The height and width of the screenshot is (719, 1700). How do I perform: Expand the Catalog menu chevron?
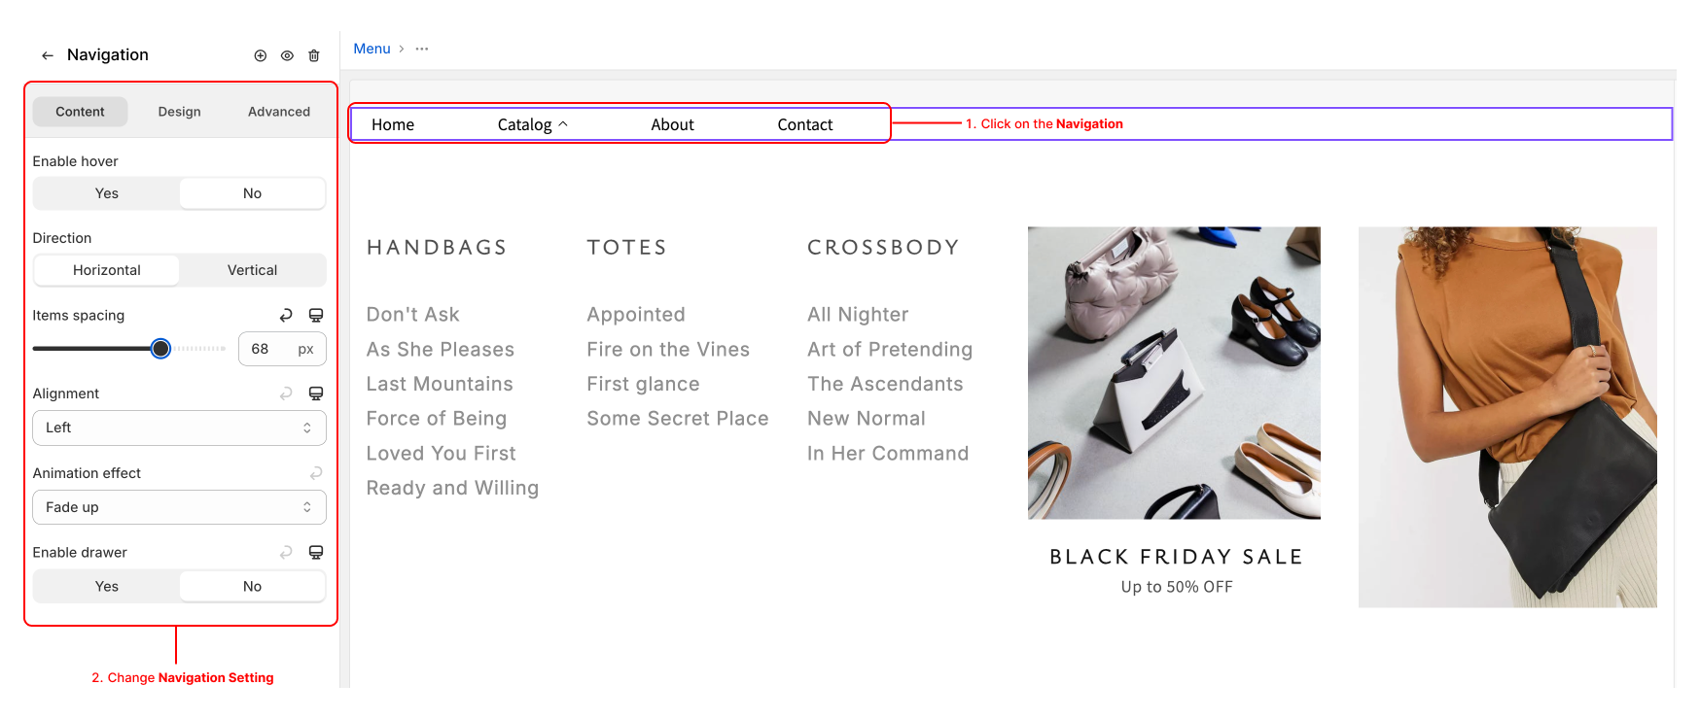point(563,124)
